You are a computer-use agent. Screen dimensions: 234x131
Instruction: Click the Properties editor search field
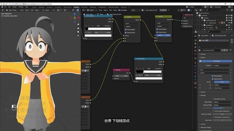pyautogui.click(x=214, y=32)
